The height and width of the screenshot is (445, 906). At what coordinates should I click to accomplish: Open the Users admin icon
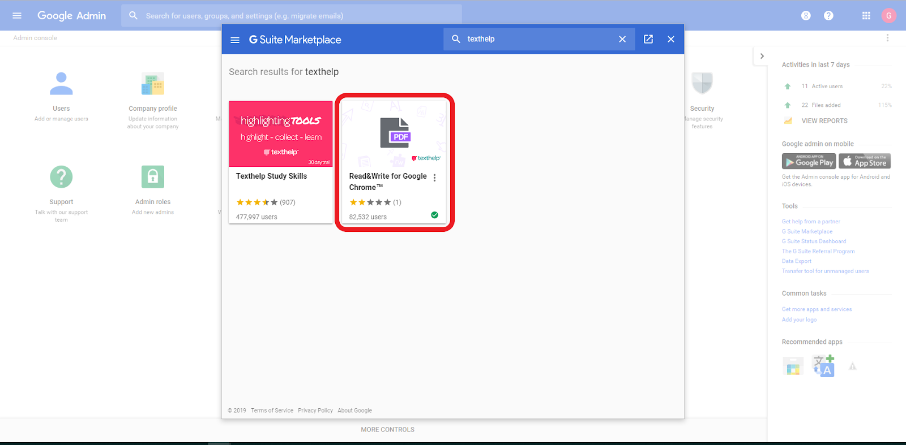tap(61, 84)
